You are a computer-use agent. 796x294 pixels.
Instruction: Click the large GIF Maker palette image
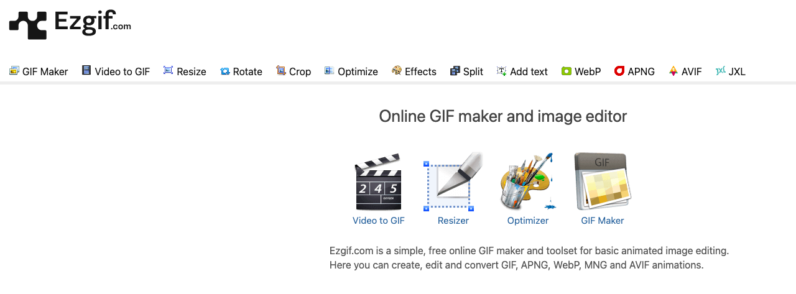click(603, 181)
